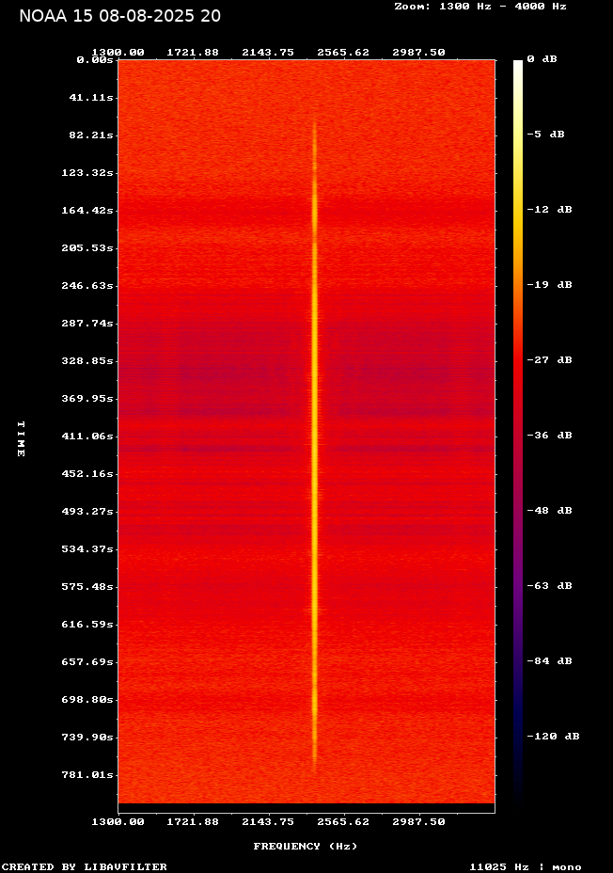
Task: Click the time label '493.27s'
Action: coord(87,512)
